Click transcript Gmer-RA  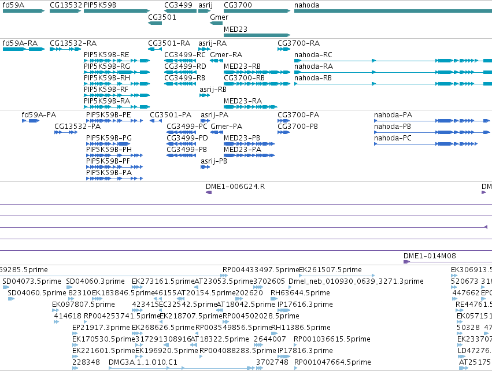pos(226,55)
